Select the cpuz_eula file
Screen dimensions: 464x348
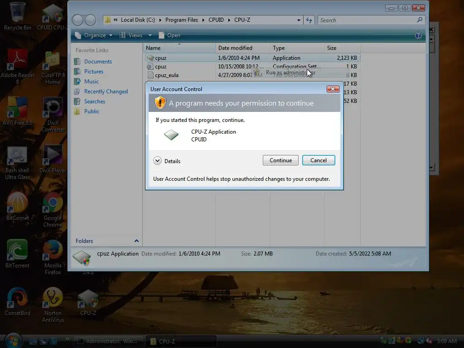(x=252, y=75)
